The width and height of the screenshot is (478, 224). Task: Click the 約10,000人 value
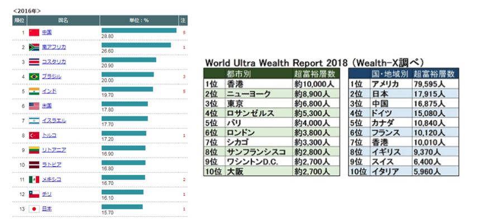click(314, 84)
